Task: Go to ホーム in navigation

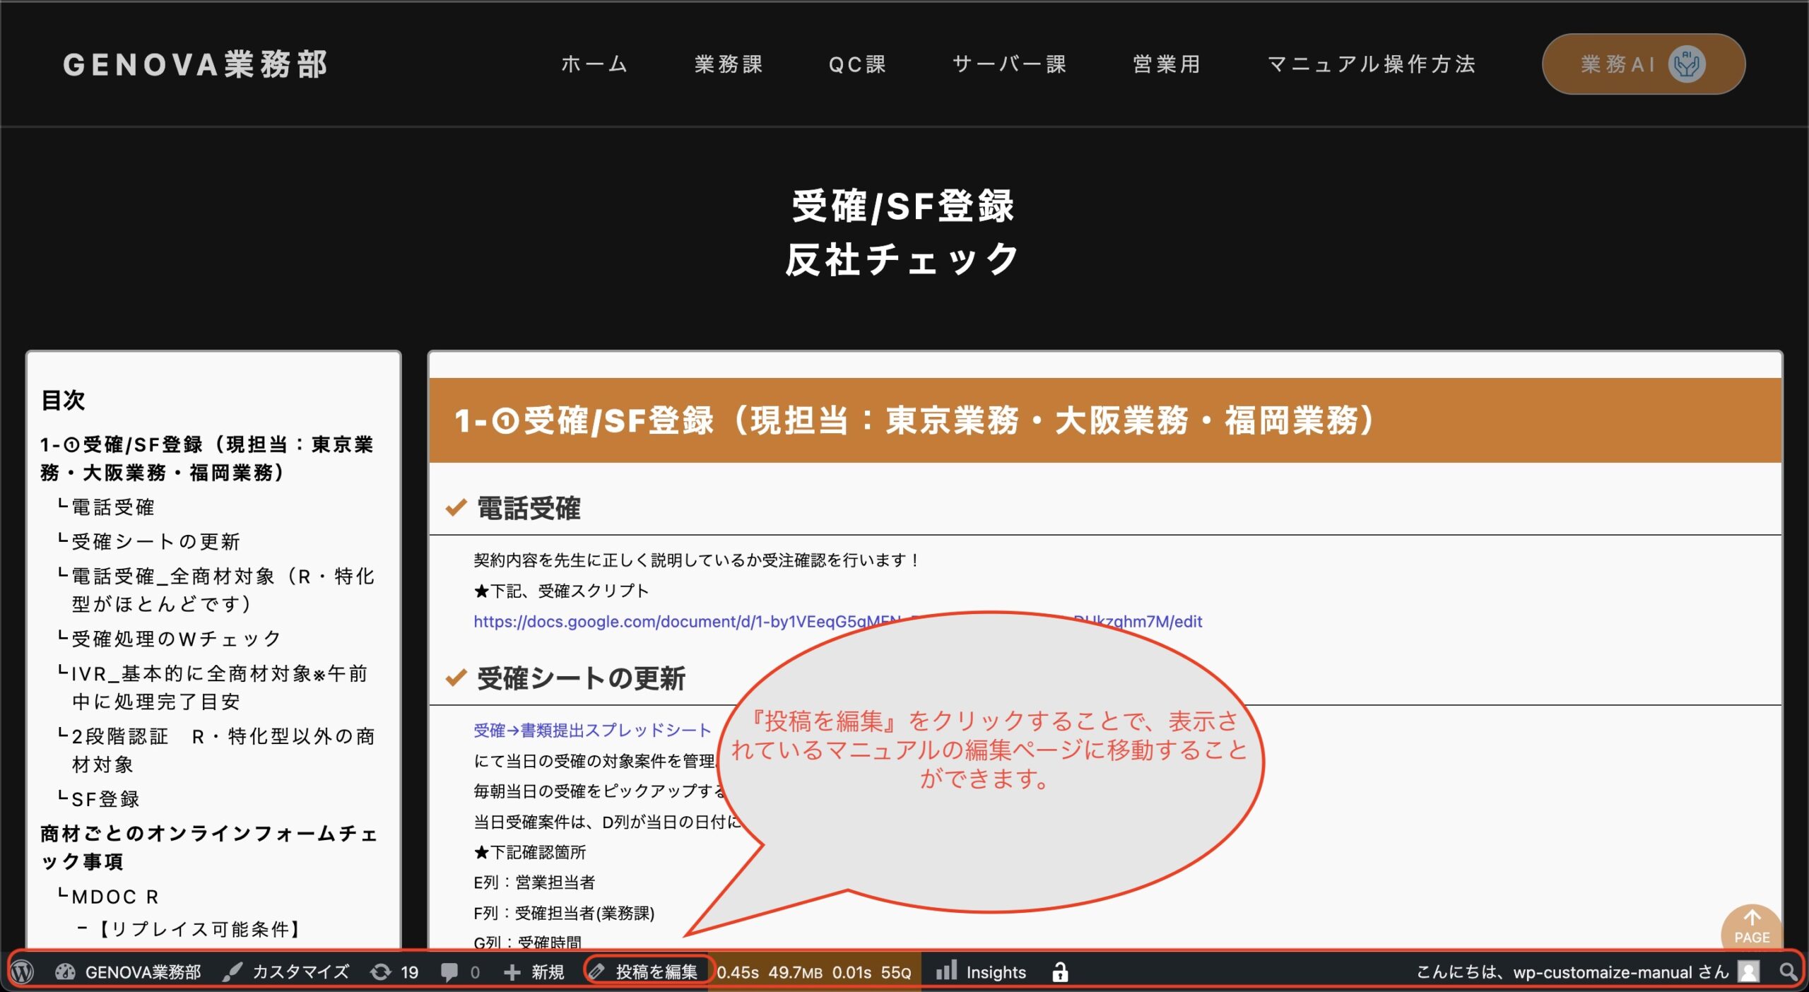Action: tap(594, 64)
